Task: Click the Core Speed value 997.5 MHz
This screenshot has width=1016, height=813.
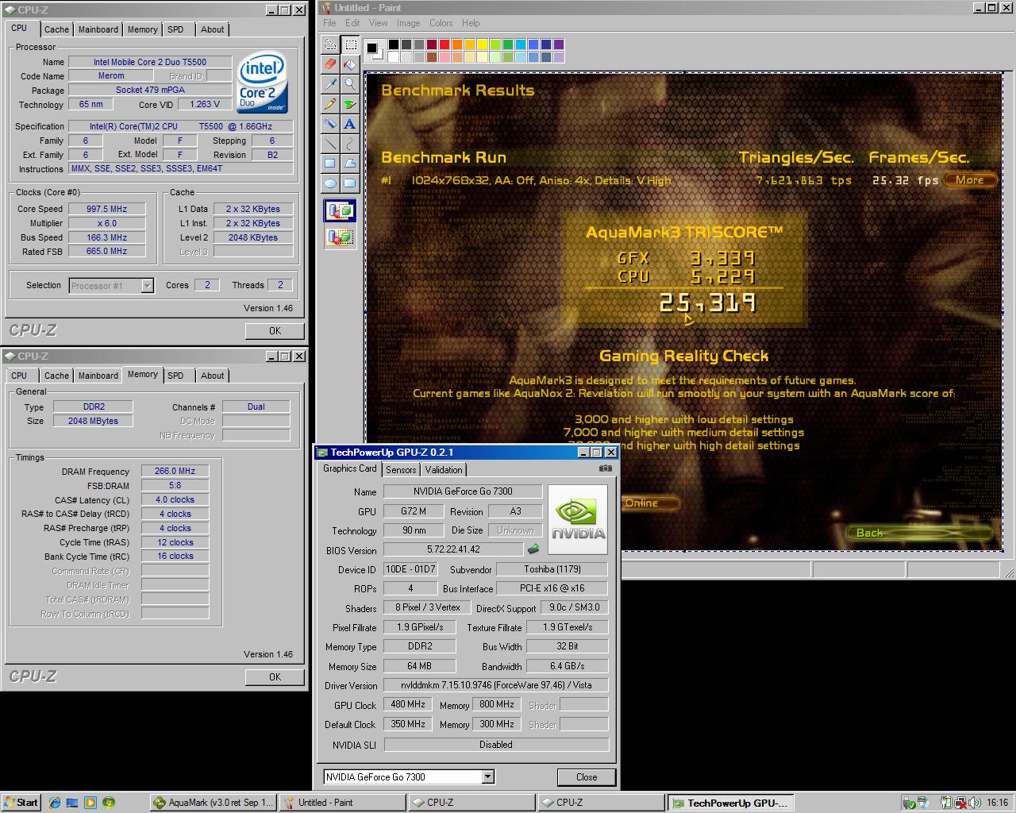Action: [x=107, y=209]
